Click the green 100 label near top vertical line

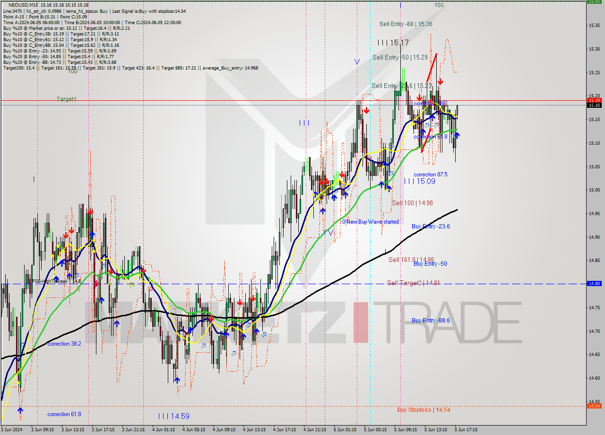(439, 5)
